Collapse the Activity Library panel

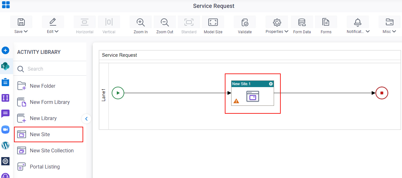pos(86,119)
